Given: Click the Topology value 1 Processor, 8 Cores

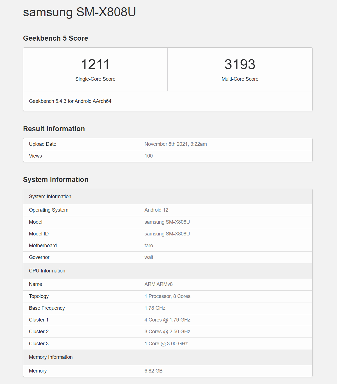Looking at the screenshot, I should (x=167, y=296).
